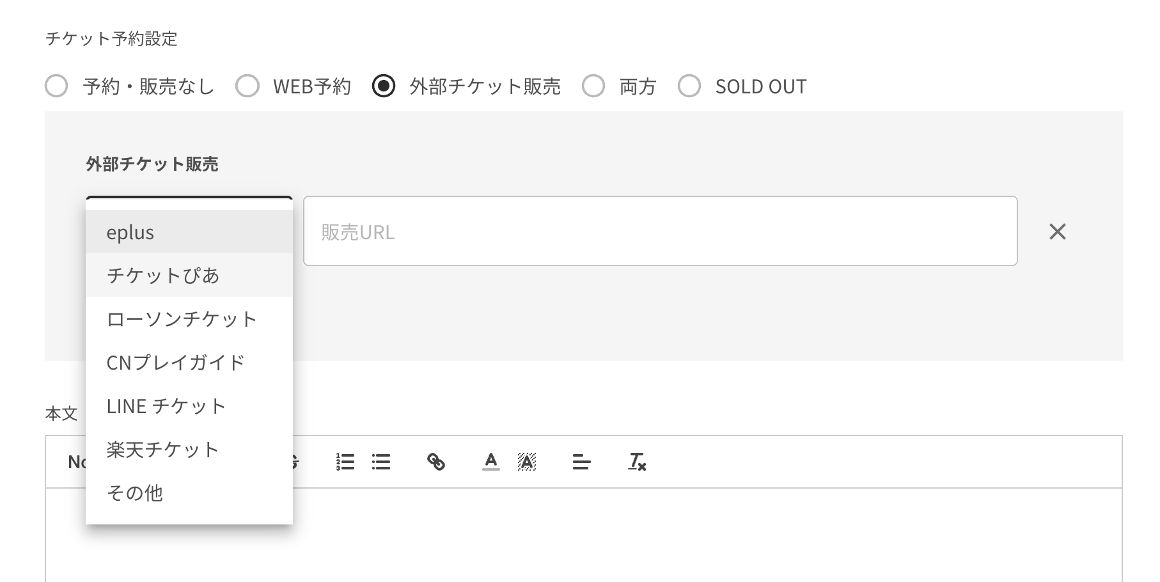Choose the 両方 radio option
Screen dimensions: 1160x582
[593, 86]
